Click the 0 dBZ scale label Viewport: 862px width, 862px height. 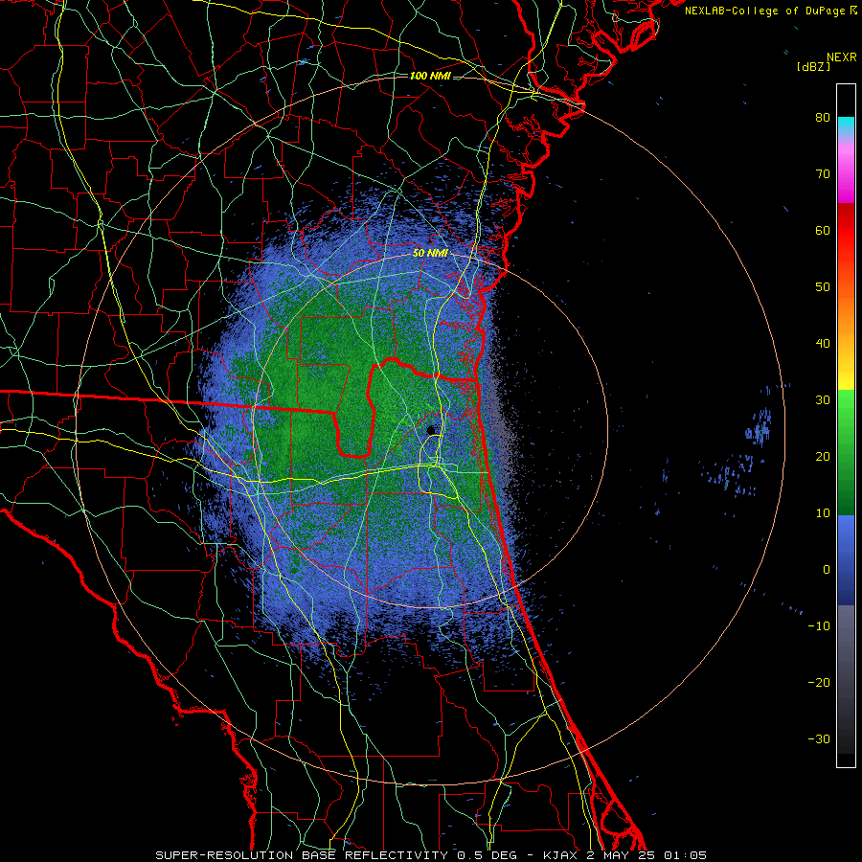(827, 570)
